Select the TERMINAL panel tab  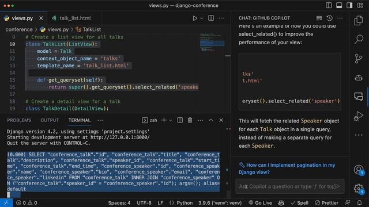pos(80,120)
